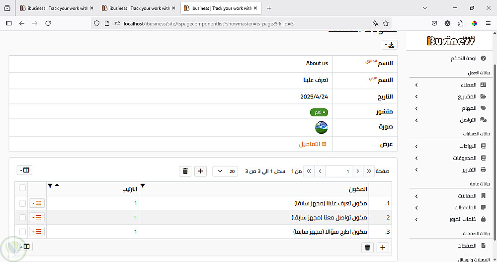Screen dimensions: 497x262
Task: Click the page thumbnail image in صورة row
Action: pos(321,127)
